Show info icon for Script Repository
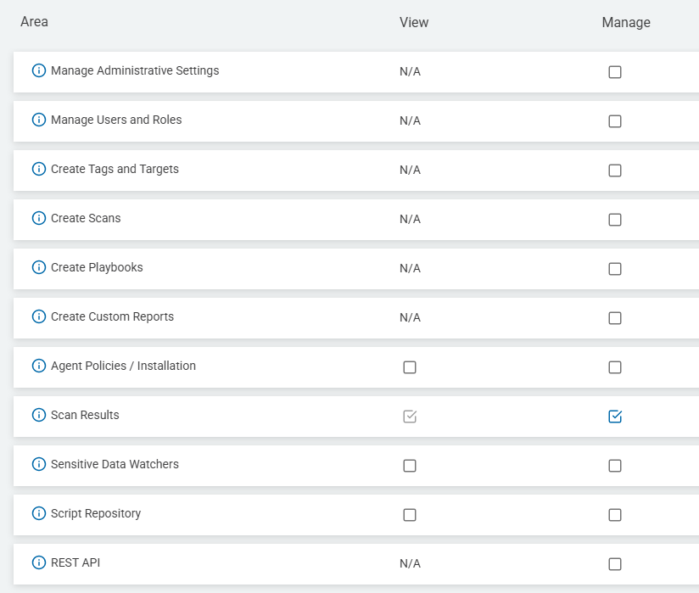The image size is (699, 593). coord(38,514)
